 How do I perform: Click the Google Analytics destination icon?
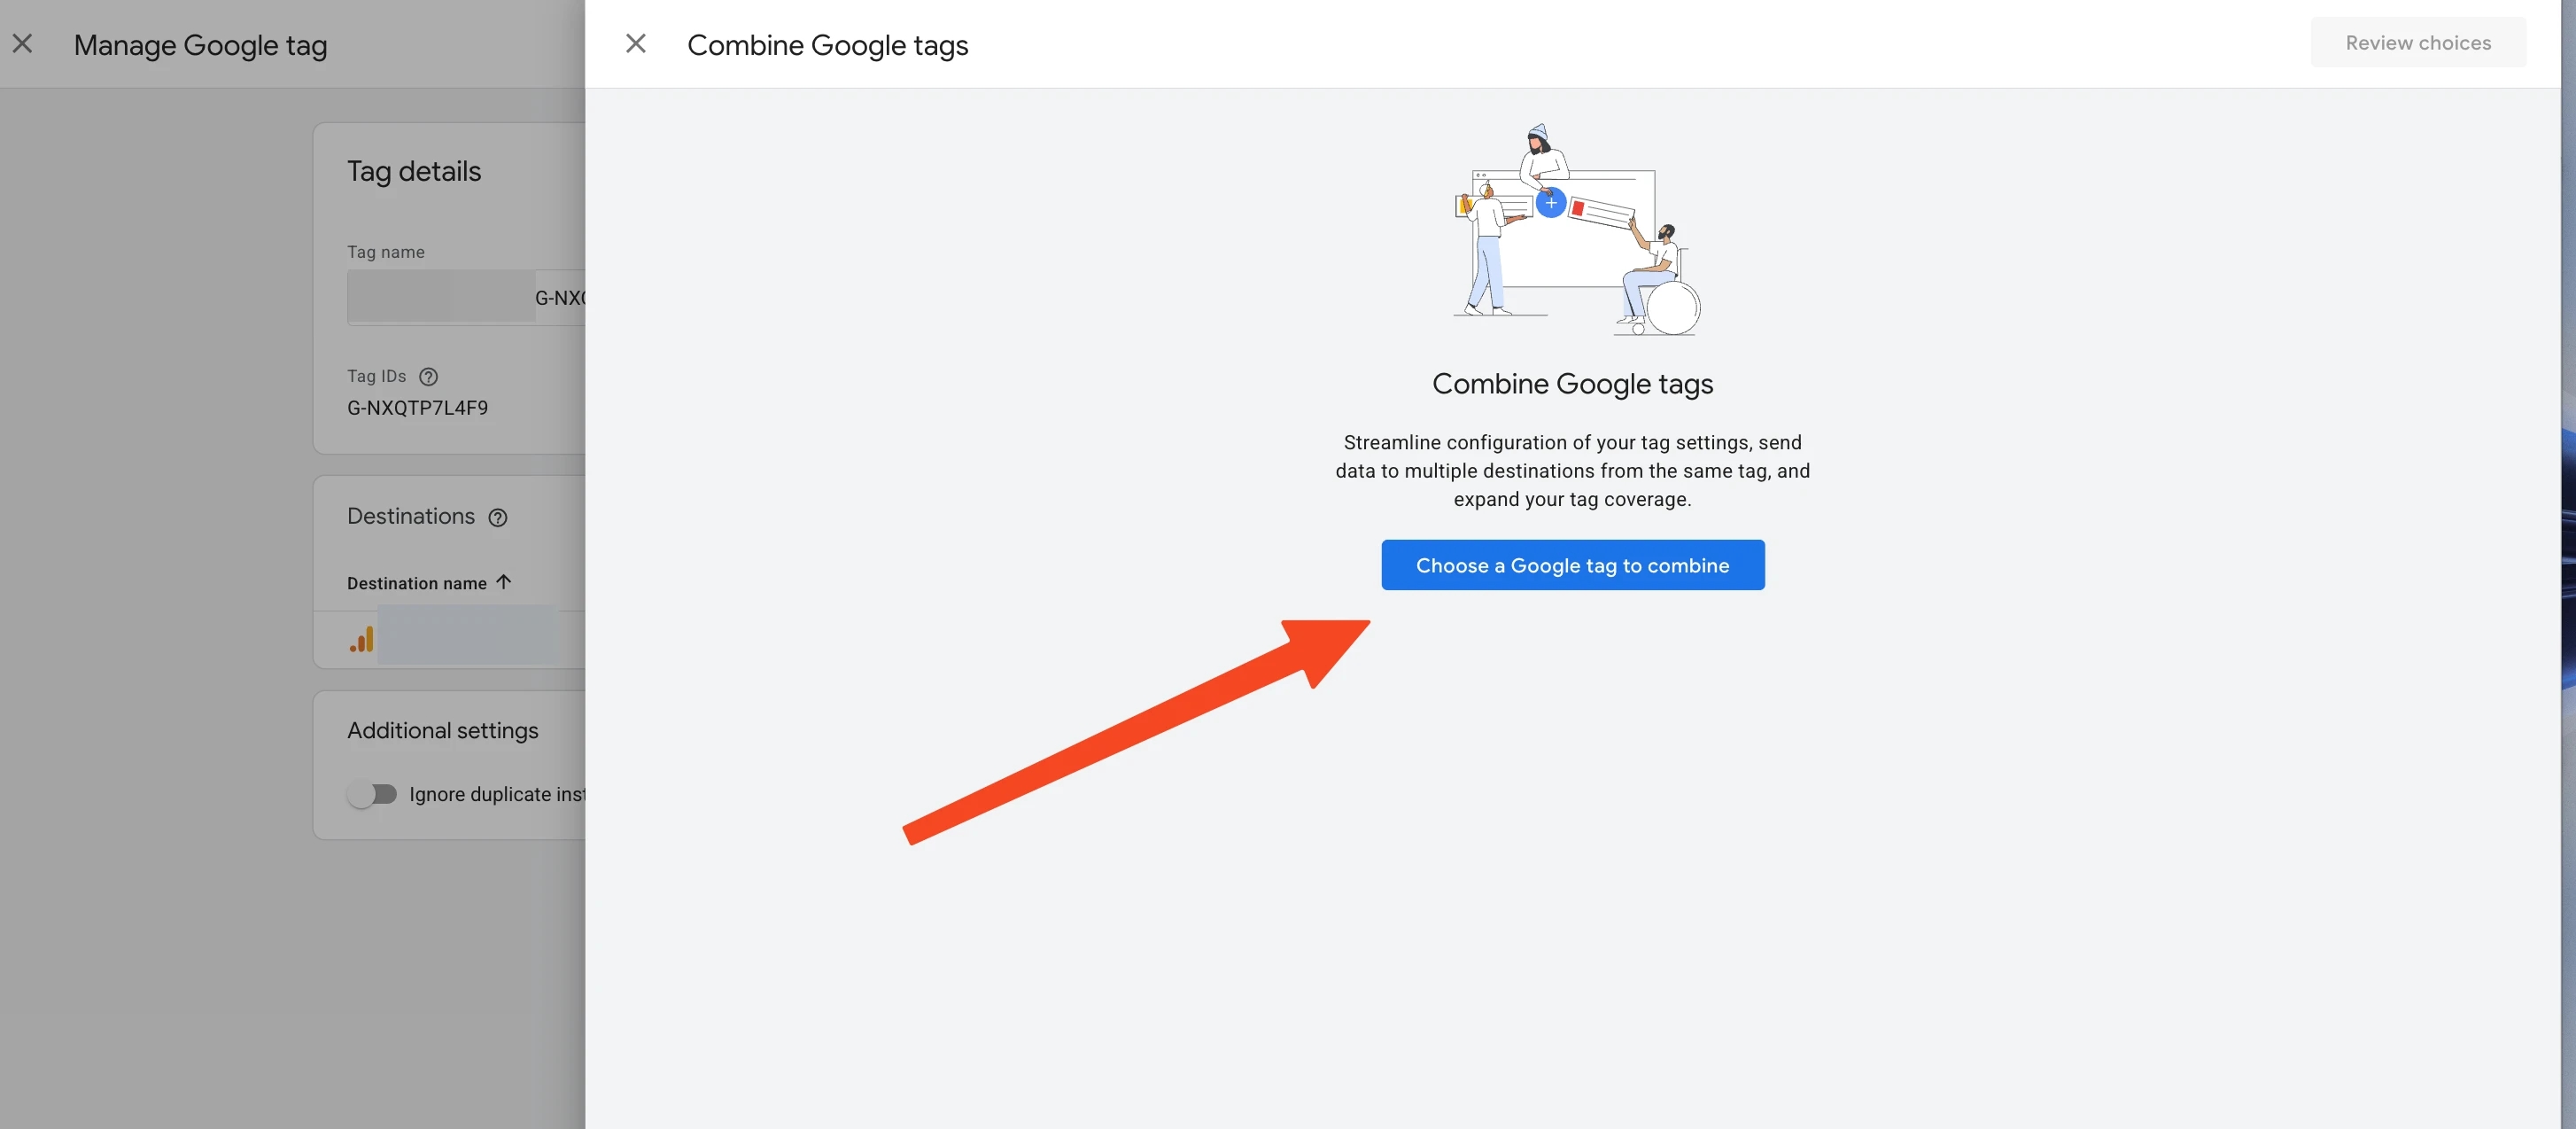362,639
